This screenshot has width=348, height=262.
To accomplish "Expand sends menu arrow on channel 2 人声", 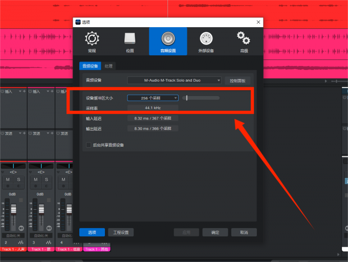I will (x=20, y=133).
